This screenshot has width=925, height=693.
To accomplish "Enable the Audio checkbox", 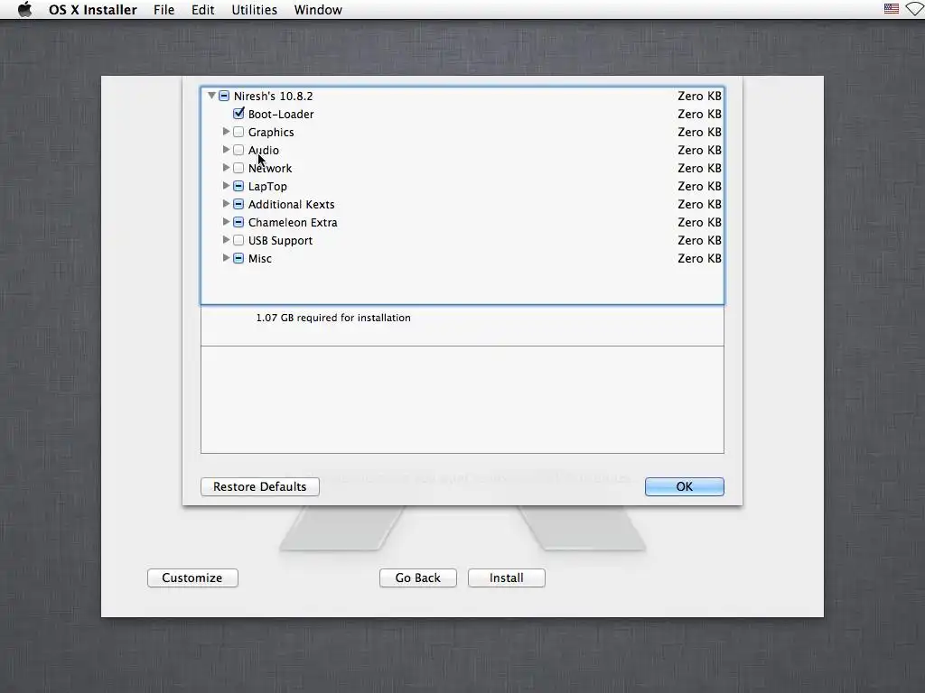I will pos(238,150).
